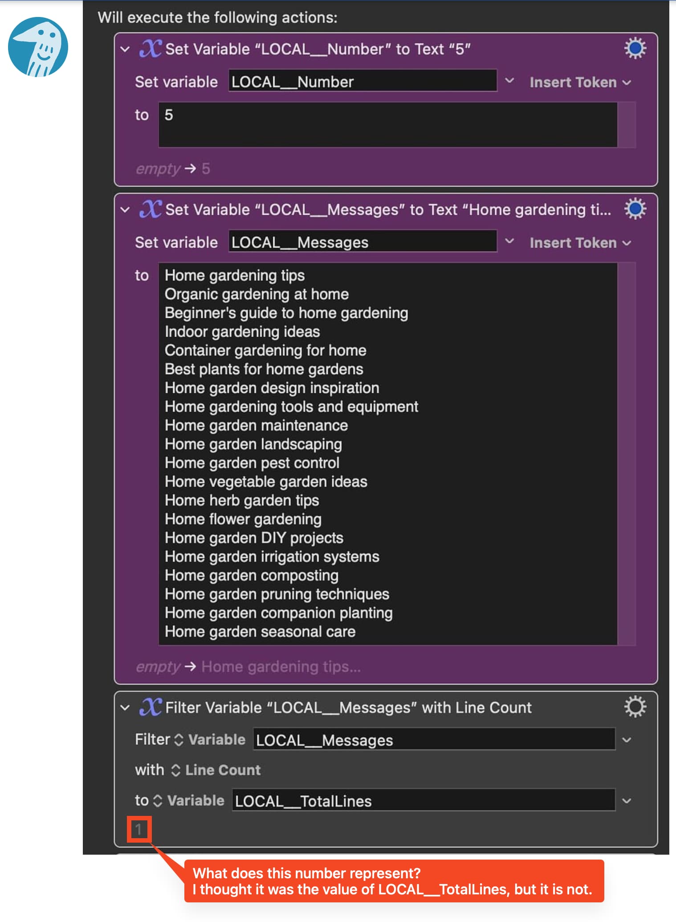Click the title Set Variable LOCAL__Number to Text 5
This screenshot has height=922, width=676.
318,49
